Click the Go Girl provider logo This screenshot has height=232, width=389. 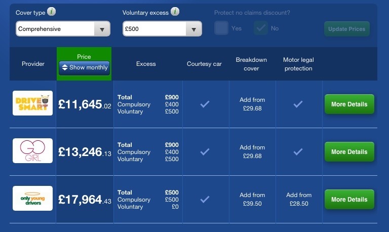pyautogui.click(x=33, y=151)
